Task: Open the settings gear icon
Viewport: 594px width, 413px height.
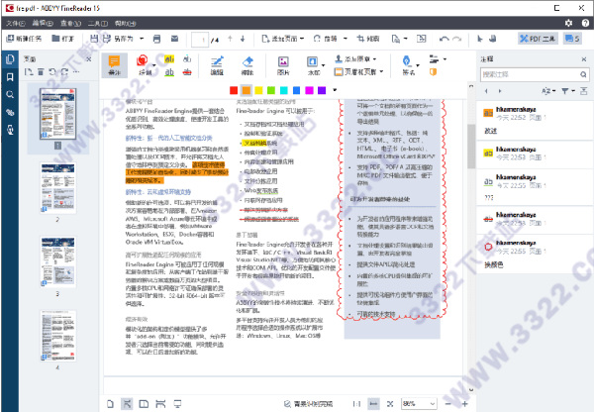Action: [x=568, y=23]
